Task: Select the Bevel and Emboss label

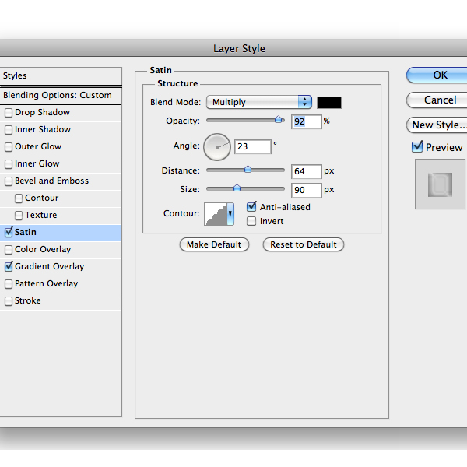Action: coord(52,181)
